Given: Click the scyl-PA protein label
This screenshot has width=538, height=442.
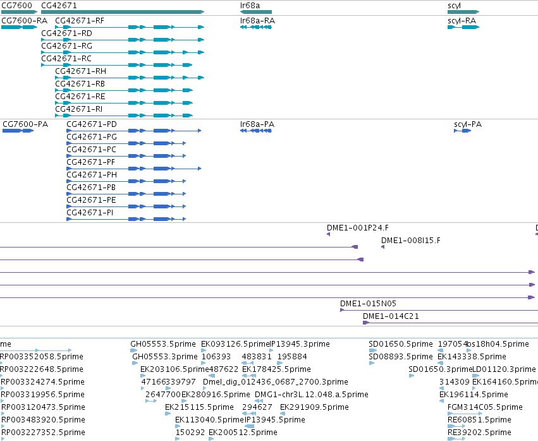Looking at the screenshot, I should tap(468, 124).
